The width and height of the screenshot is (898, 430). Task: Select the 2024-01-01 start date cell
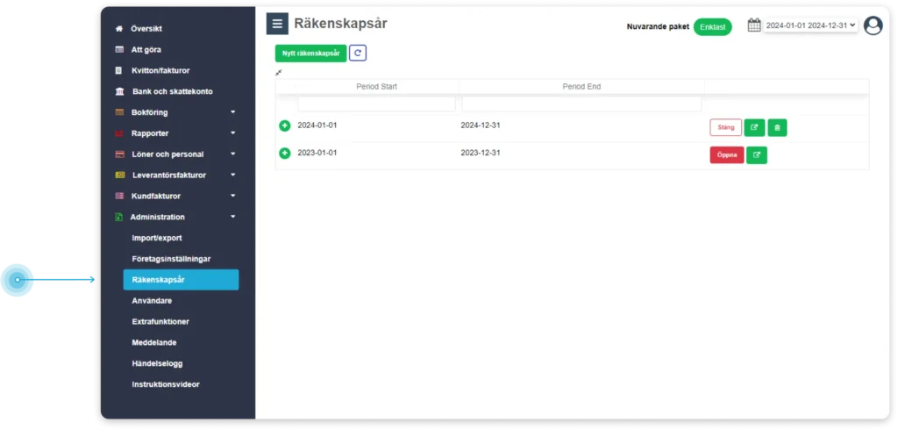click(x=317, y=125)
